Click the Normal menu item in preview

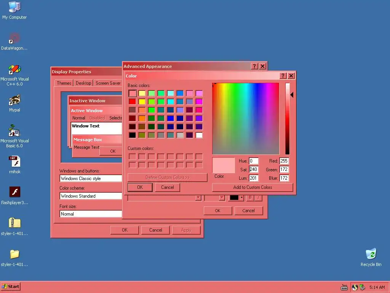78,118
